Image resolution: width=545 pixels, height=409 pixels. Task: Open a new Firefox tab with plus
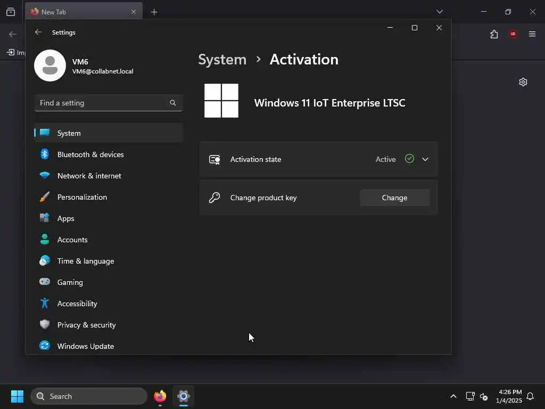154,12
